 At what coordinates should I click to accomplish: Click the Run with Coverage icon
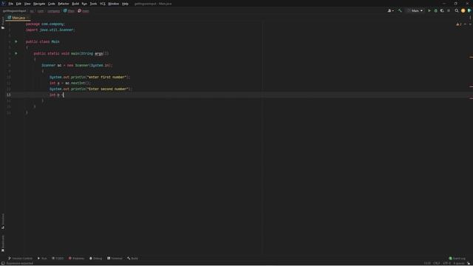[x=442, y=10]
